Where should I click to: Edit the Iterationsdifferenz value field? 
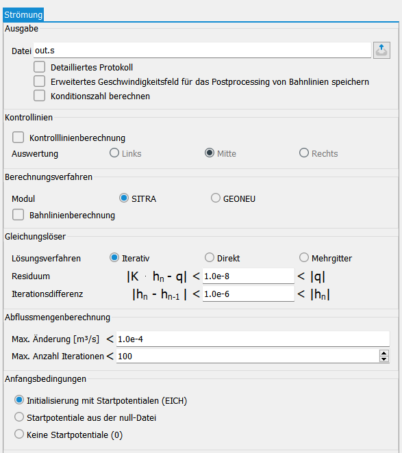click(x=249, y=294)
